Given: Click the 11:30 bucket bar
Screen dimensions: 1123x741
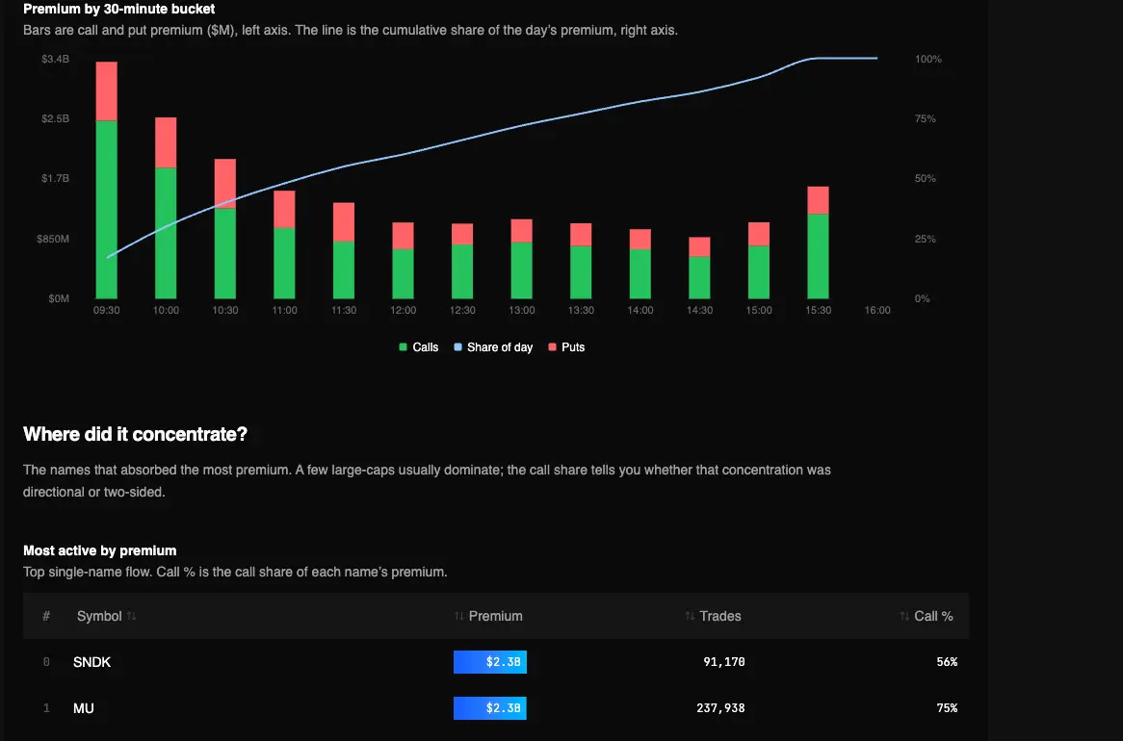Looking at the screenshot, I should [344, 250].
